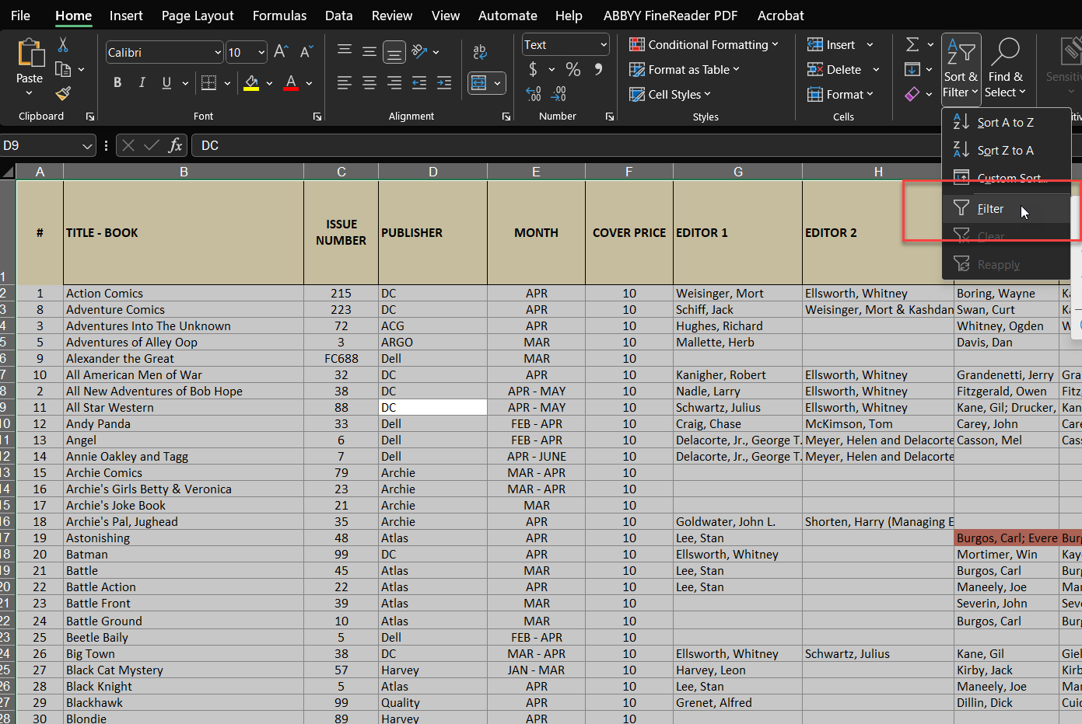Open the Calibri font name dropdown
This screenshot has height=724, width=1082.
coord(218,53)
